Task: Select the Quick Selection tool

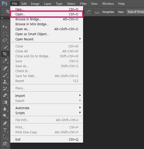Action: (5, 47)
